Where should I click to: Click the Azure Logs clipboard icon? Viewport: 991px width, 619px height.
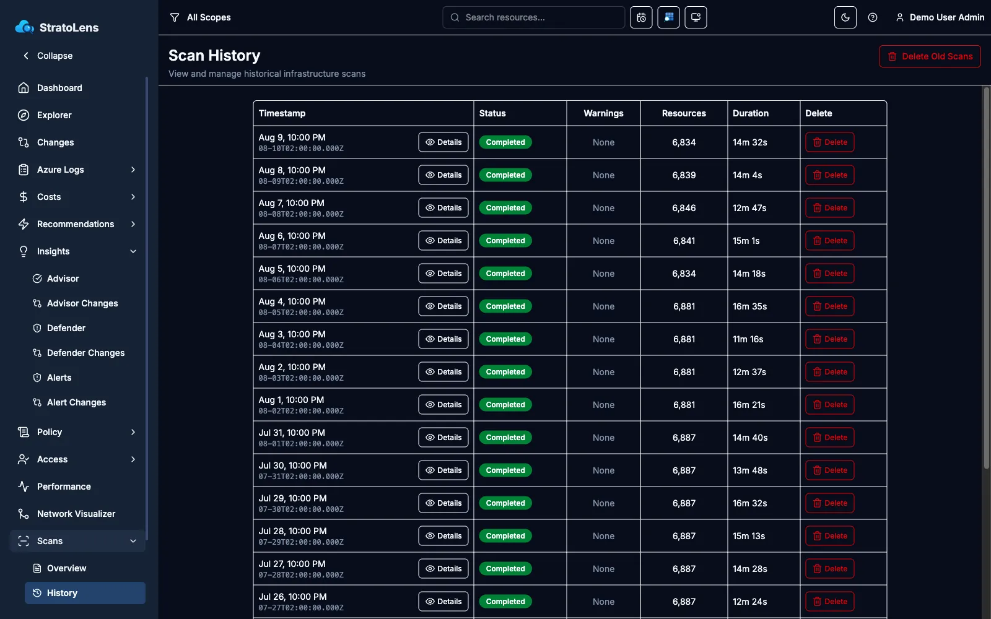coord(24,170)
